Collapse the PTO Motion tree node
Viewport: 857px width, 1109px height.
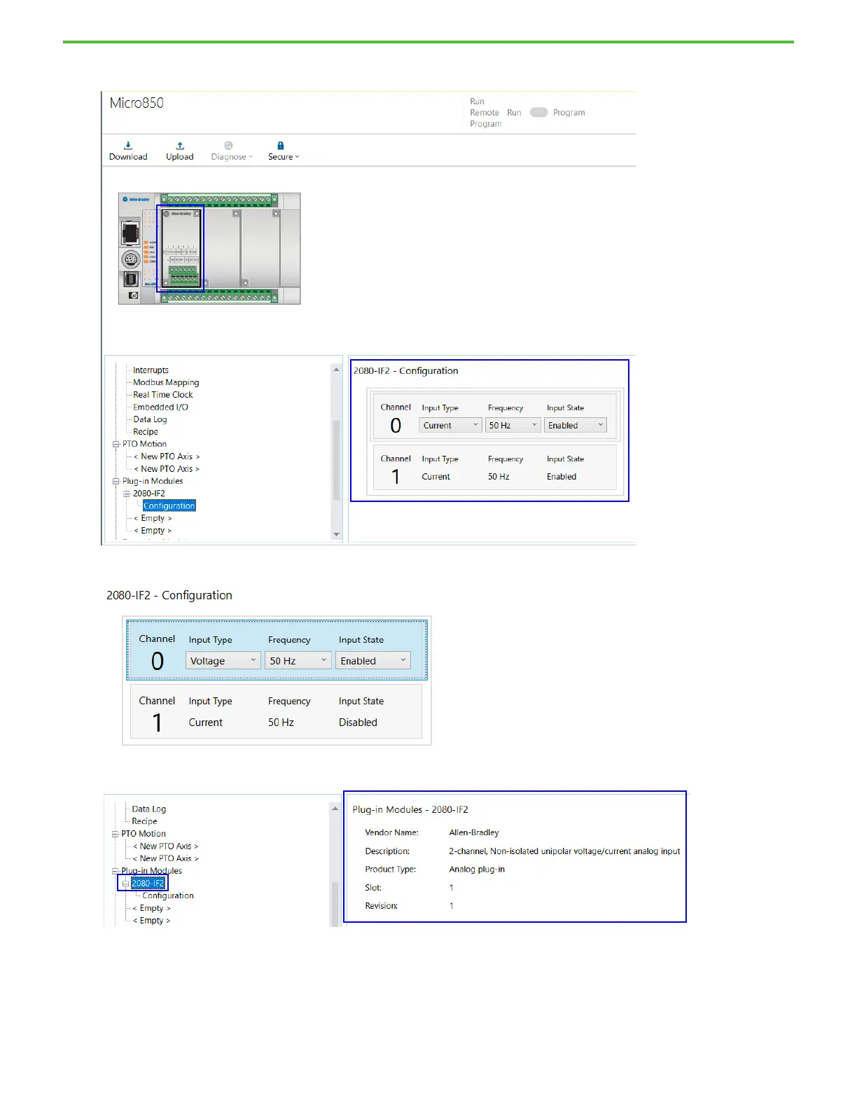(116, 444)
